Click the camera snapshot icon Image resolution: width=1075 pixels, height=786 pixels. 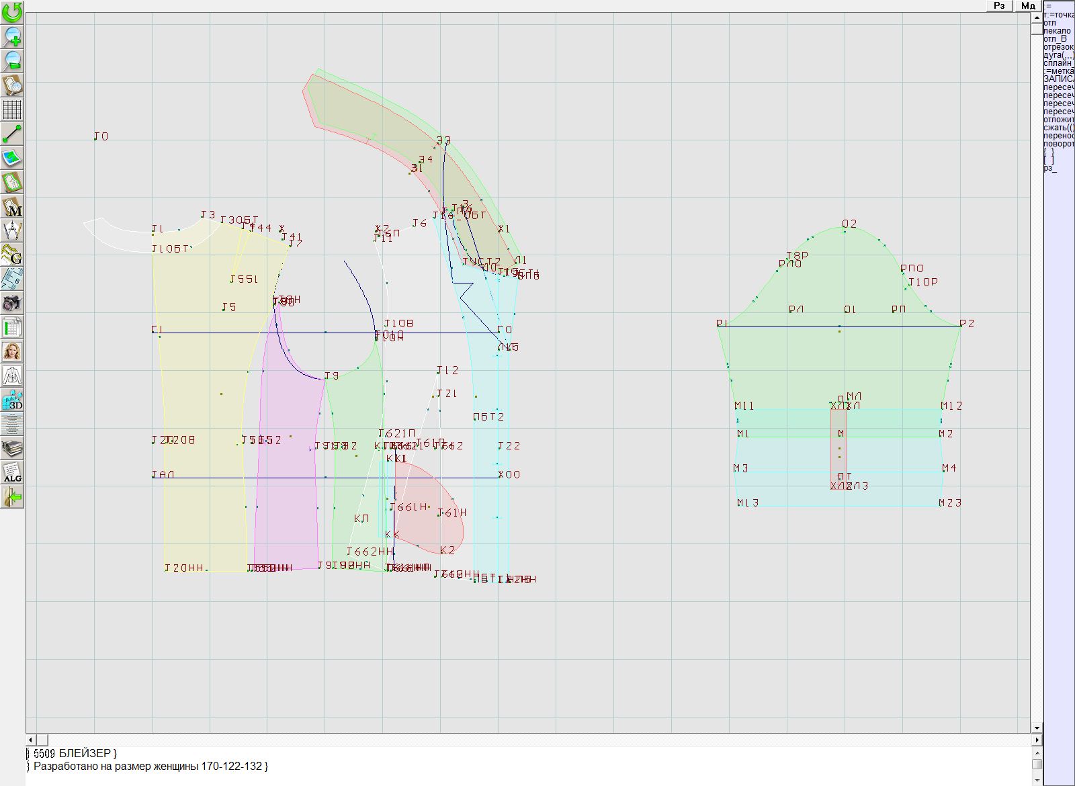tap(12, 303)
